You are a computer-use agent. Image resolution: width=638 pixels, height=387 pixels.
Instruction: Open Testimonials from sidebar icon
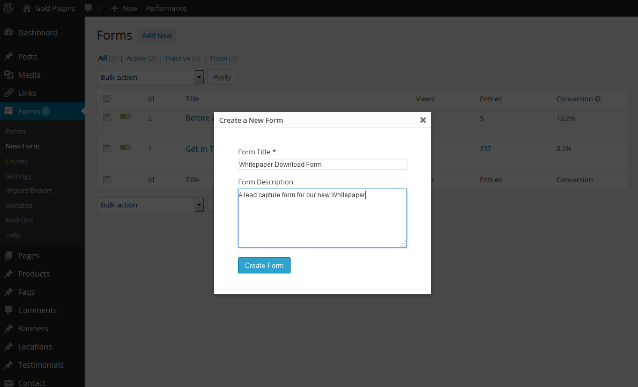[x=9, y=365]
